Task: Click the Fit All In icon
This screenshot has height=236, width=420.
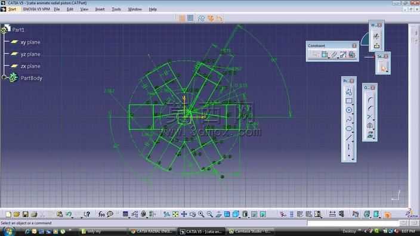Action: pyautogui.click(x=175, y=214)
